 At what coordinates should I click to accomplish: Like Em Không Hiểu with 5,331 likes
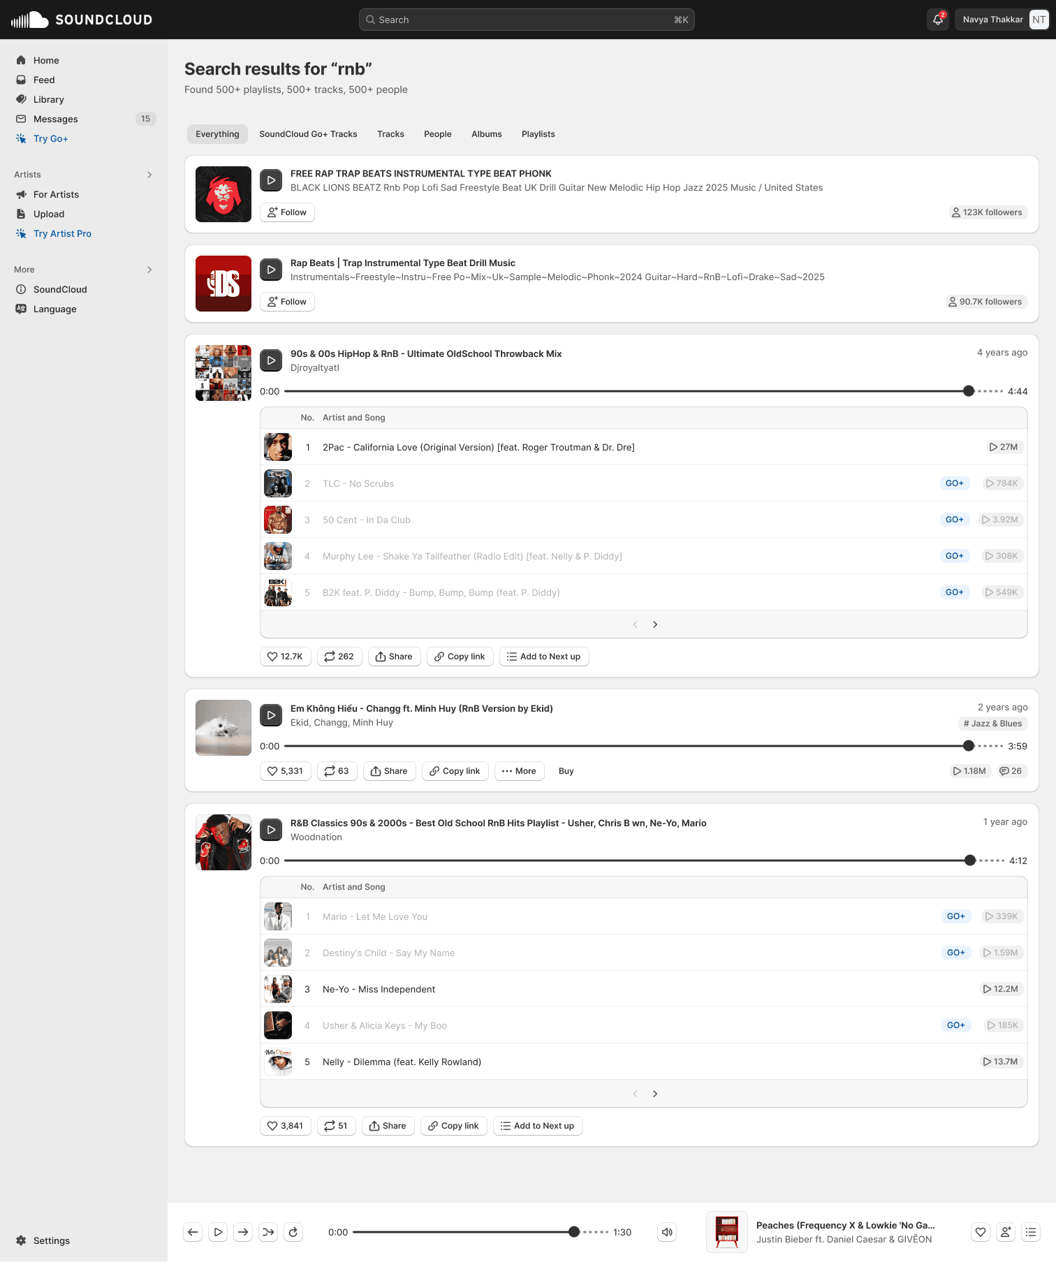[x=286, y=771]
